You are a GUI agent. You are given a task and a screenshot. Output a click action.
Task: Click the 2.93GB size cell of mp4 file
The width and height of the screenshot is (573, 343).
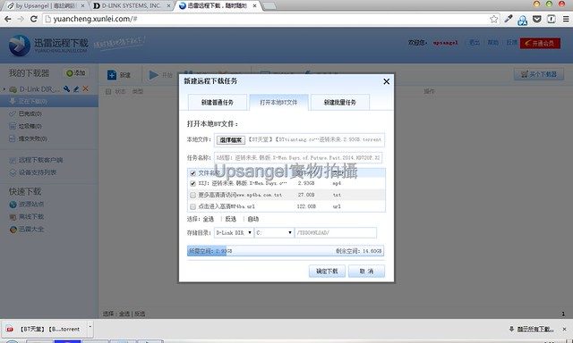pyautogui.click(x=306, y=183)
